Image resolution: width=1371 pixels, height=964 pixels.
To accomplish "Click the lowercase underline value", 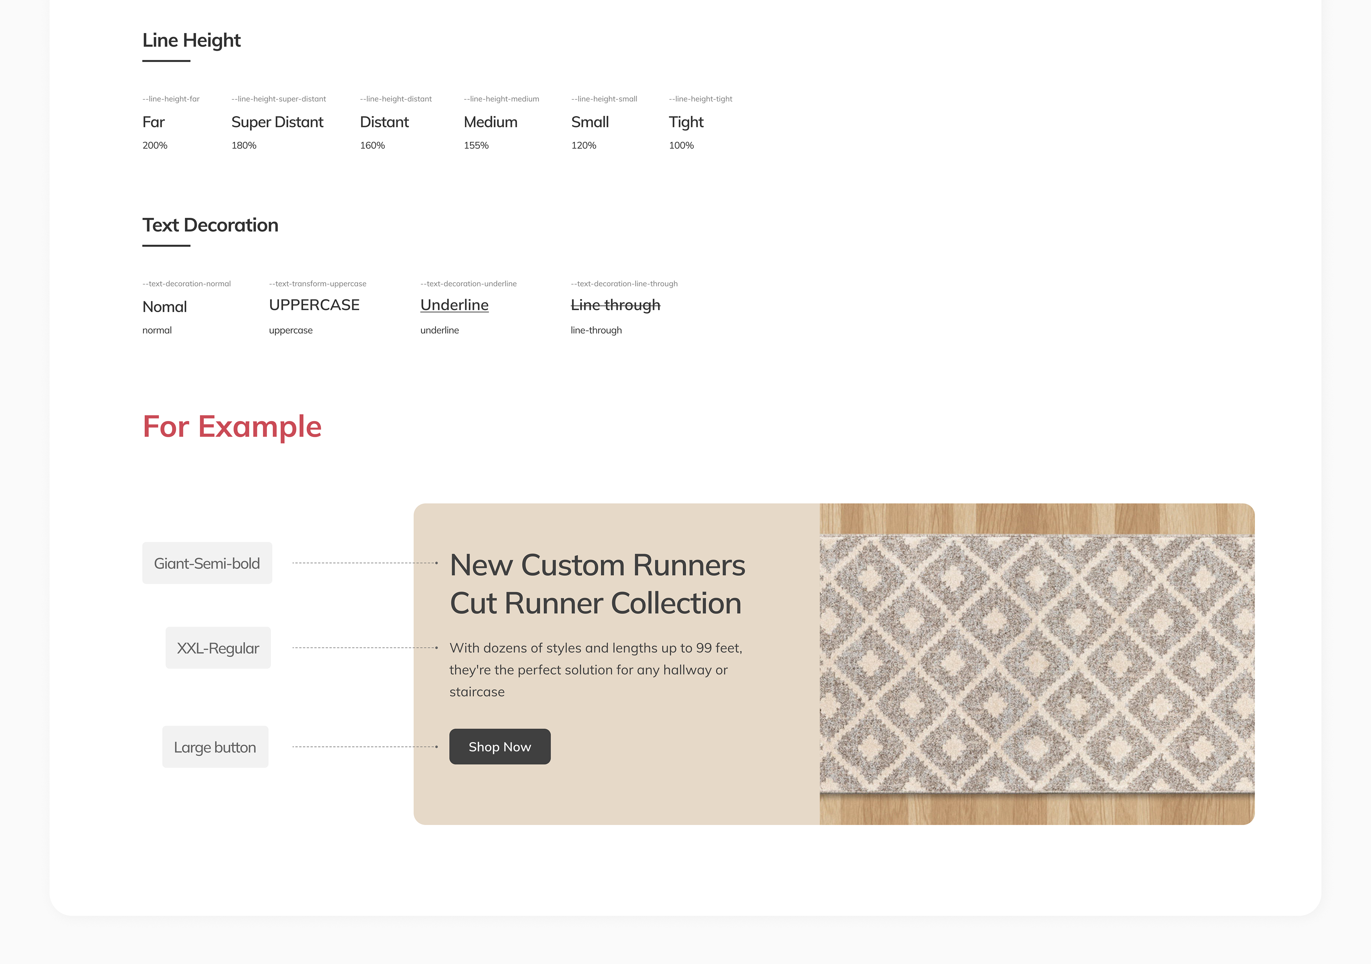I will pos(440,330).
